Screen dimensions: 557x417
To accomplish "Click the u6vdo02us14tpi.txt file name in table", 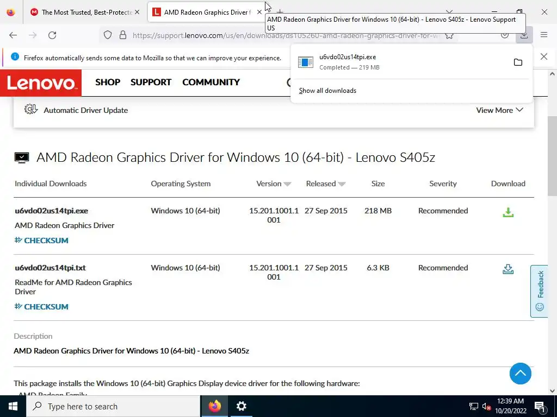I will click(x=50, y=268).
